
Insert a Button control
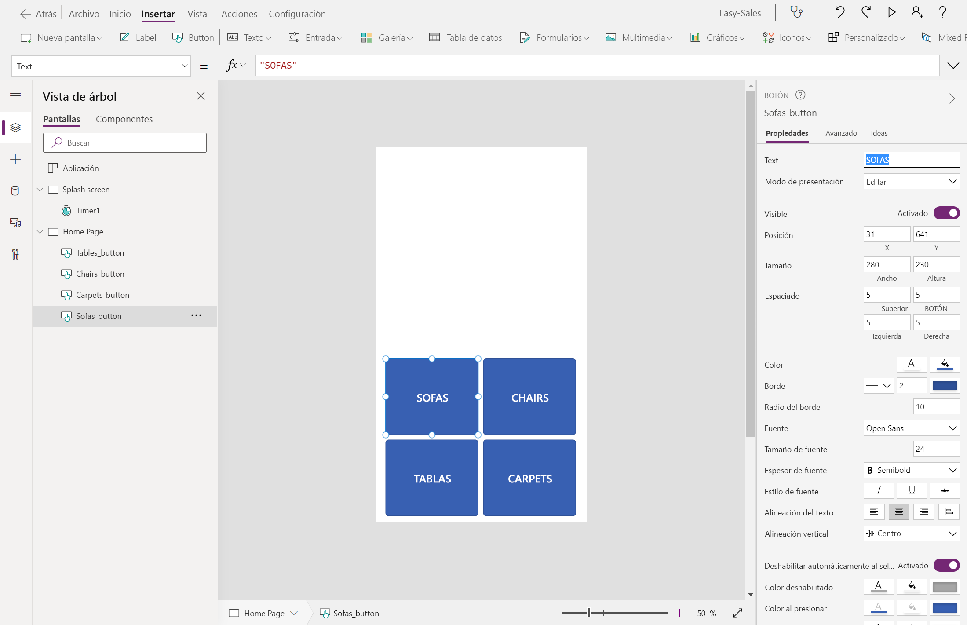(193, 37)
